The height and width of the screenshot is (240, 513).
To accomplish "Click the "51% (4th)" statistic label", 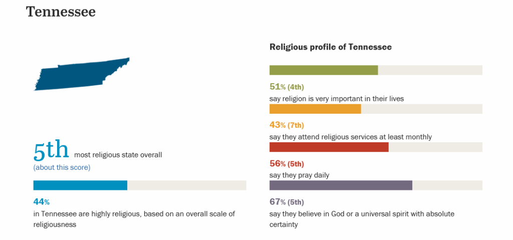I will click(287, 87).
